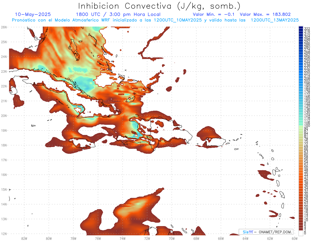Viewport: 313px width, 242px height.
Task: Click the white 0 colorbar swatch
Action: pyautogui.click(x=301, y=233)
